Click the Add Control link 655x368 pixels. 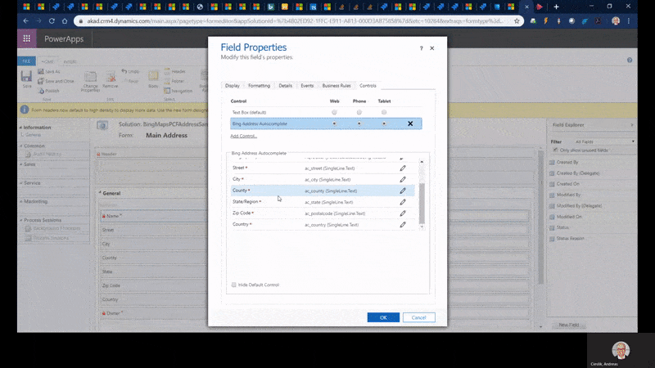coord(243,136)
